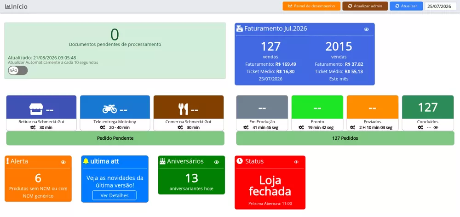The width and height of the screenshot is (460, 217).
Task: Click the 13 aniversariantes hoje count
Action: coord(191,178)
